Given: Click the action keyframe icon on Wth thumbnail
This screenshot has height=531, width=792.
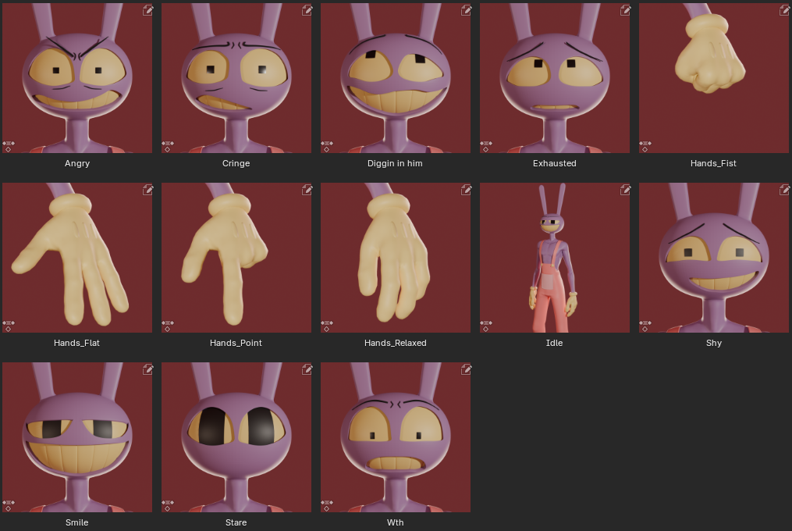Looking at the screenshot, I should coord(327,506).
